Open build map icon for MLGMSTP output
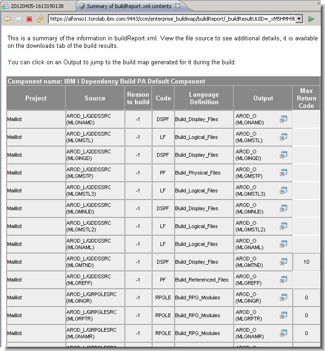This screenshot has height=351, width=325. tap(283, 173)
